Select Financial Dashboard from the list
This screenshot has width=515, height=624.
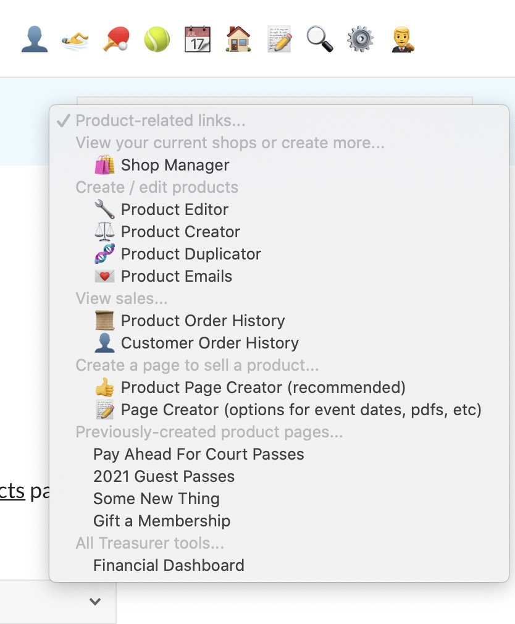tap(169, 565)
